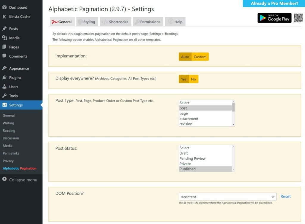Viewport: 305px width, 224px height.
Task: Open the Plugins page
Action: pyautogui.click(x=15, y=77)
